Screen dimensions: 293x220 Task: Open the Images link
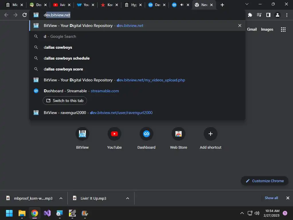click(267, 30)
